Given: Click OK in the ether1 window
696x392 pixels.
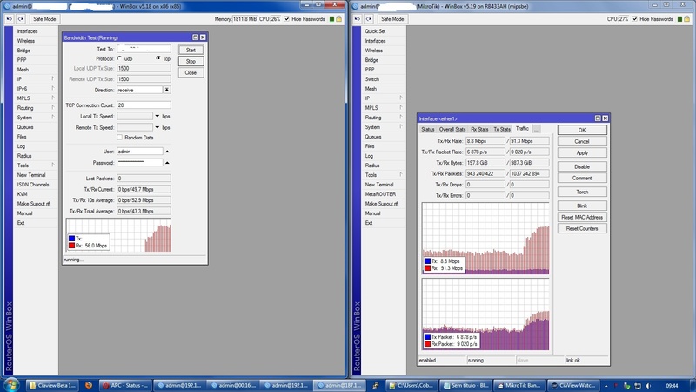Looking at the screenshot, I should coord(582,130).
